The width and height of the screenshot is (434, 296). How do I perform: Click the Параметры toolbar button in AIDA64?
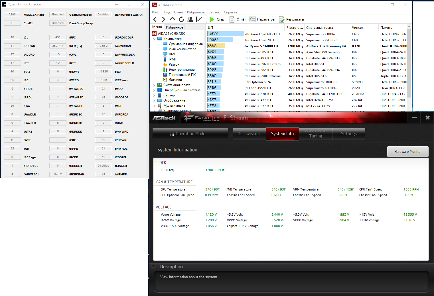(x=262, y=19)
